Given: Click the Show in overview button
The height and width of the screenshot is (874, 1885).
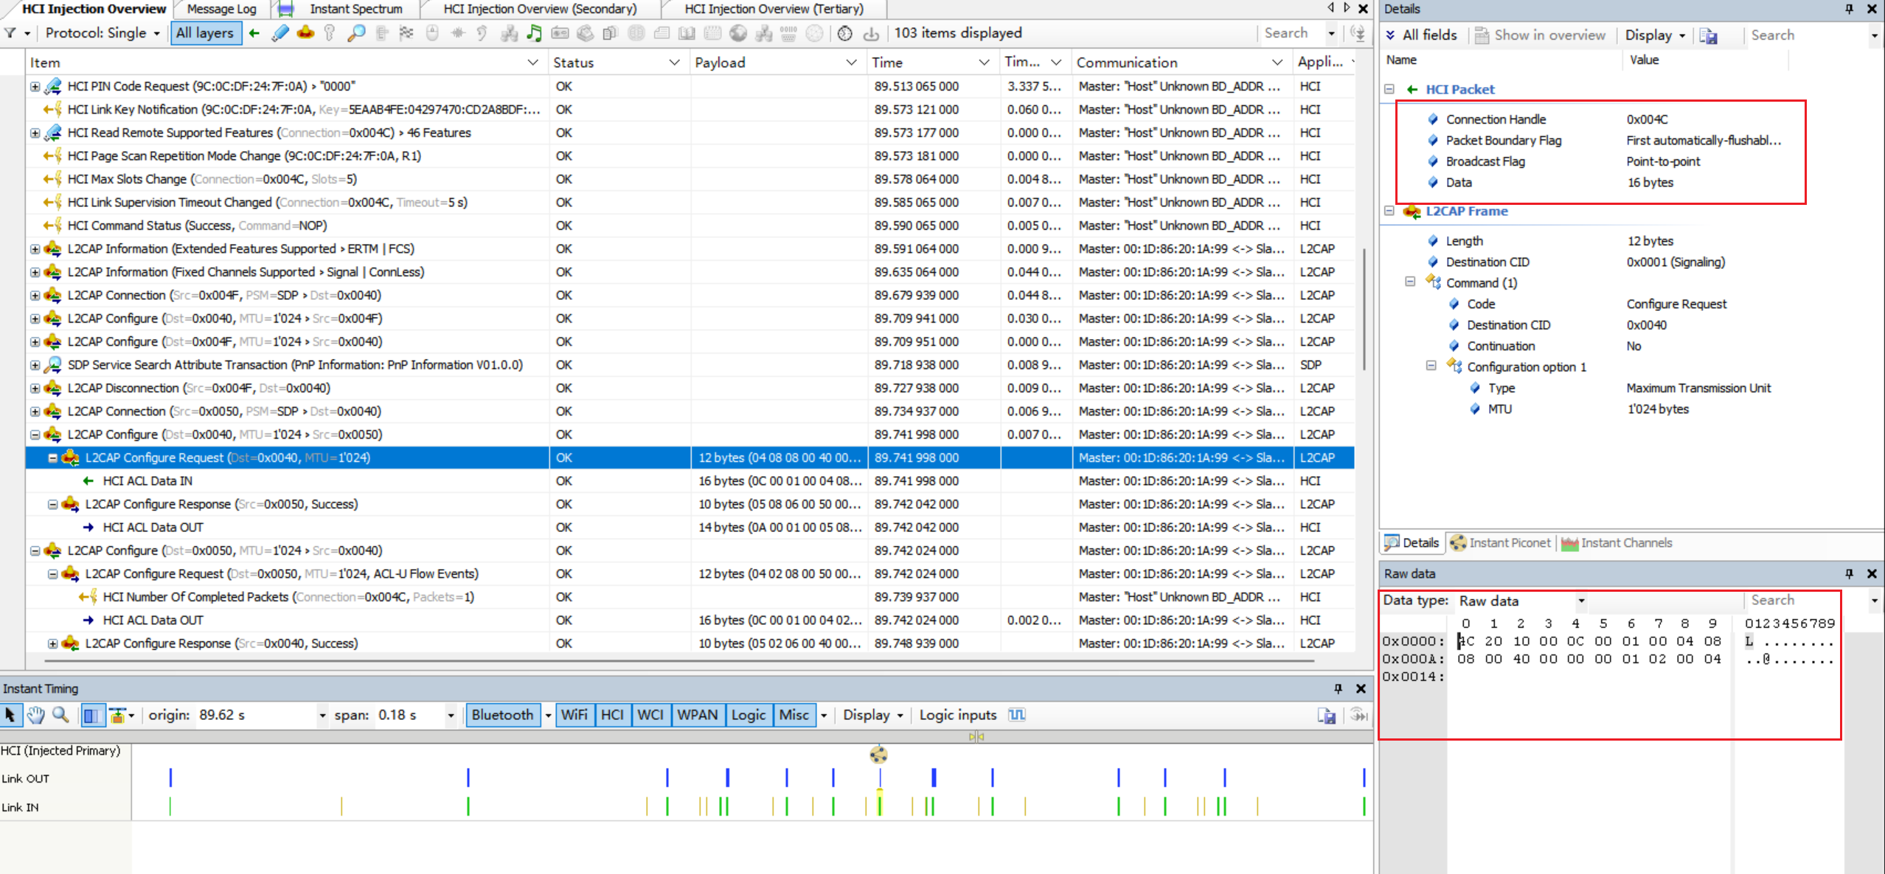Looking at the screenshot, I should pos(1540,35).
